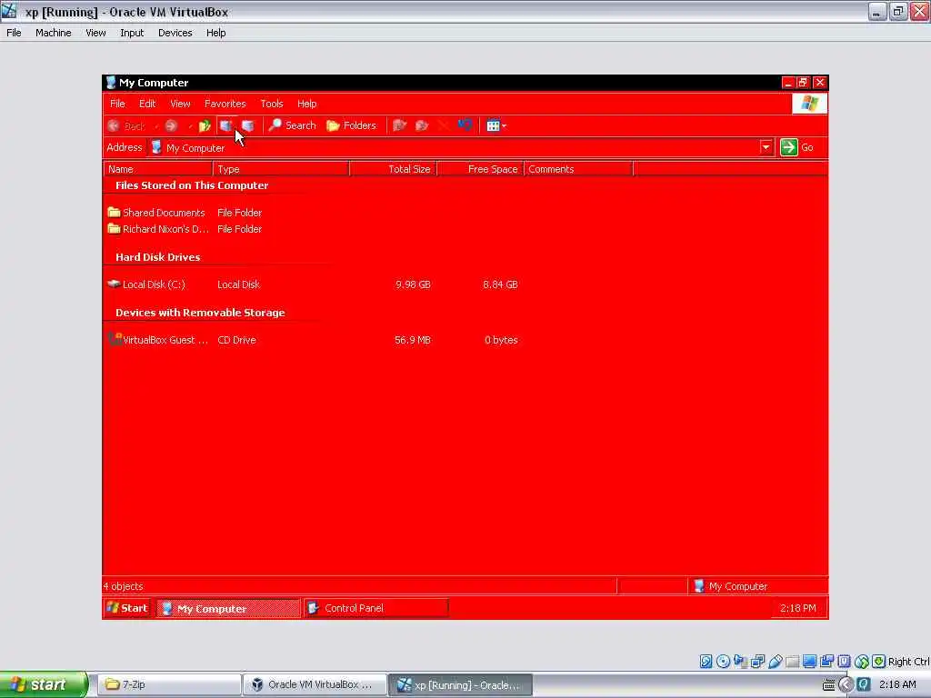The image size is (931, 698).
Task: Click the Back button in My Computer toolbar
Action: click(x=126, y=125)
